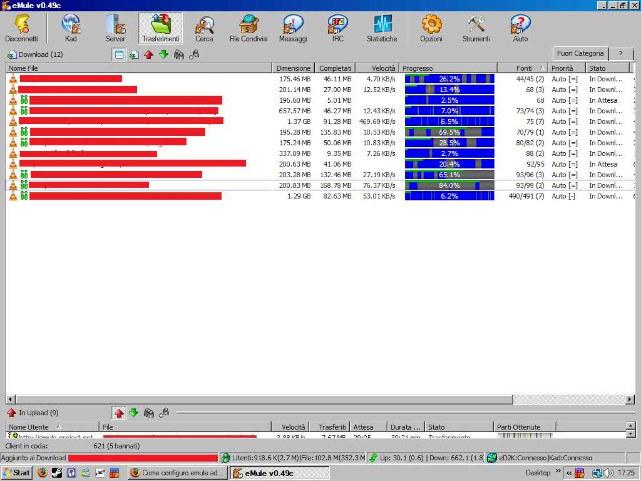Click the 'In Attesa' status of 196.60 MB row
The height and width of the screenshot is (481, 641).
point(603,100)
